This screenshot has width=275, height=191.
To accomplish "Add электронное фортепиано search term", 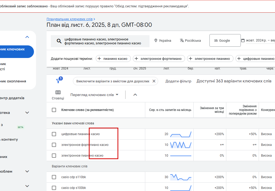I will (159, 59).
